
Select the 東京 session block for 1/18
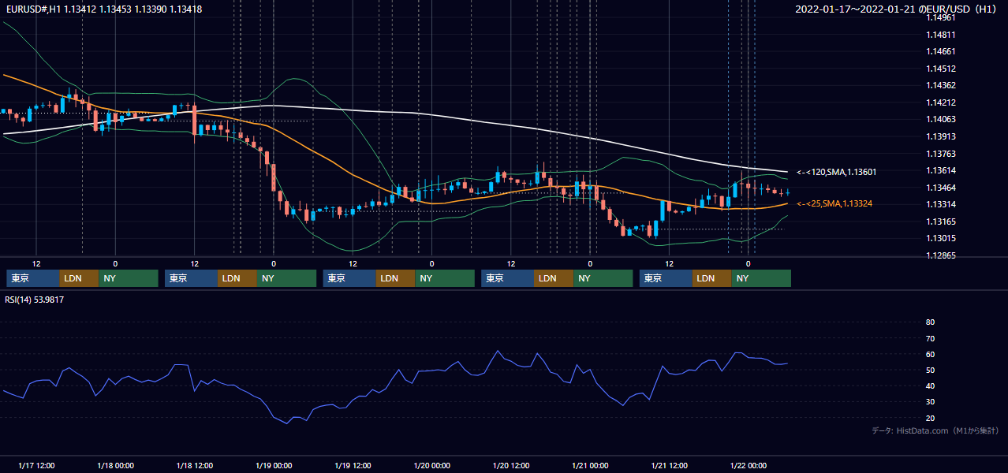[x=191, y=278]
